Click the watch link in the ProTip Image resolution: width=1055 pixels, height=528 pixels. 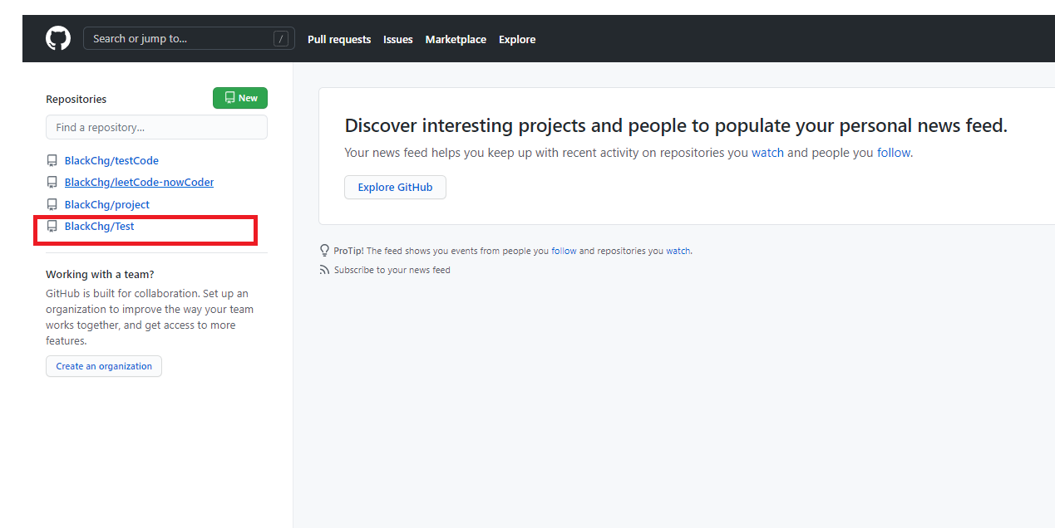coord(678,251)
